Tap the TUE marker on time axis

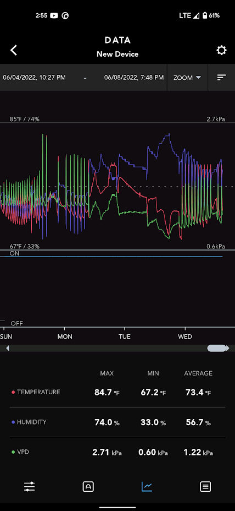pyautogui.click(x=125, y=336)
